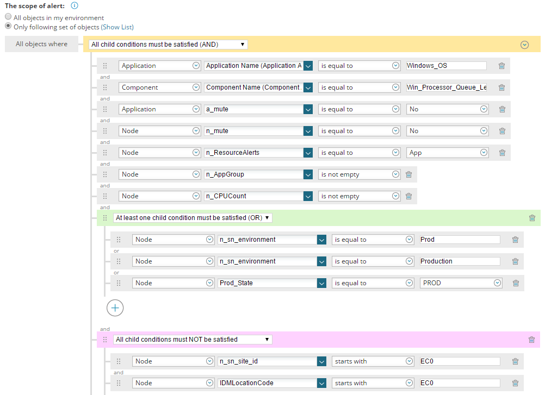Open the Component Name field dropdown
The height and width of the screenshot is (395, 545).
(308, 87)
